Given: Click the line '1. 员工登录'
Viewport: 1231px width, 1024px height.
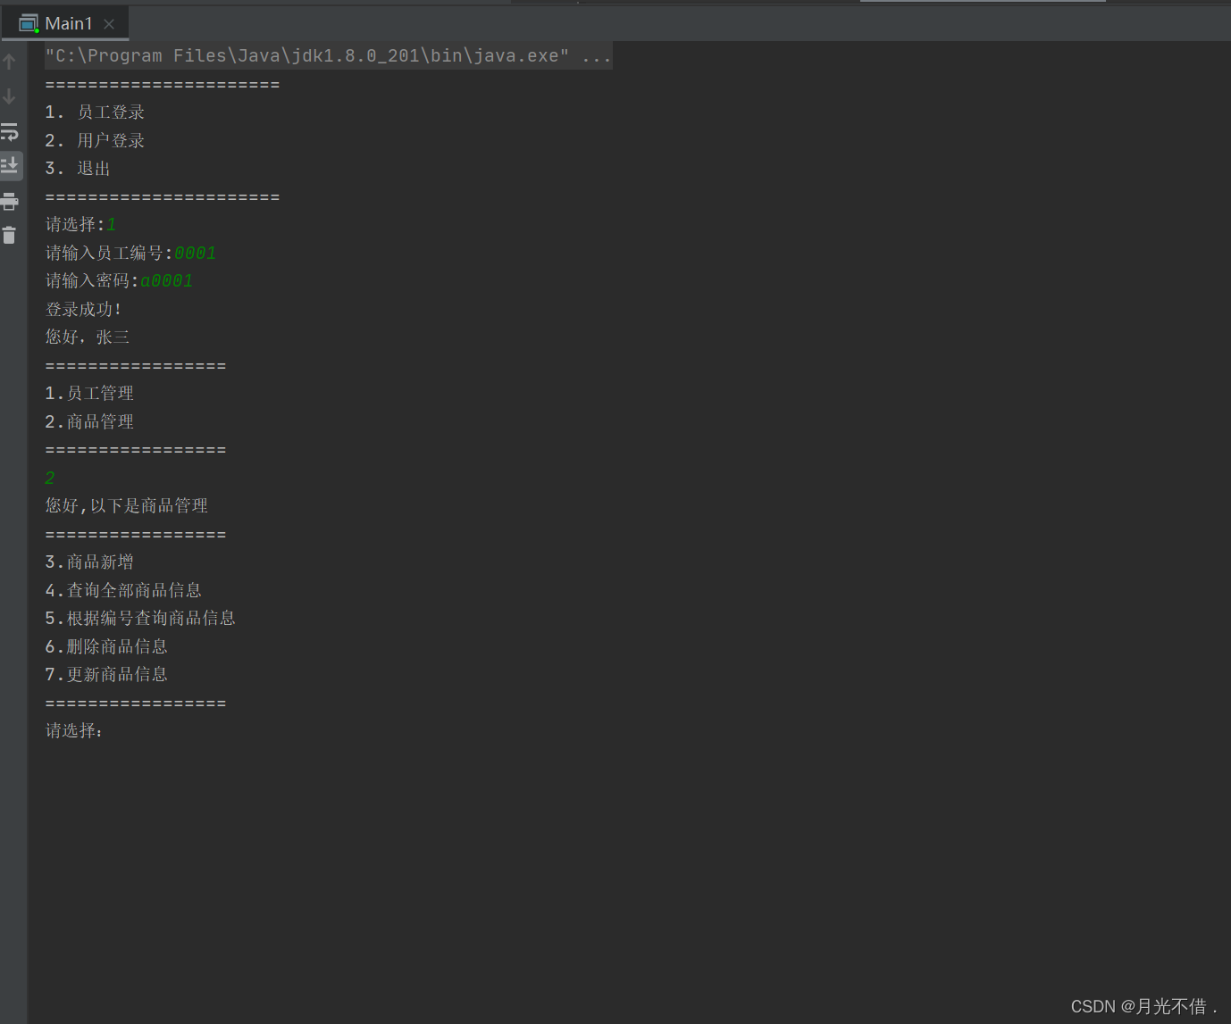Looking at the screenshot, I should coord(95,112).
